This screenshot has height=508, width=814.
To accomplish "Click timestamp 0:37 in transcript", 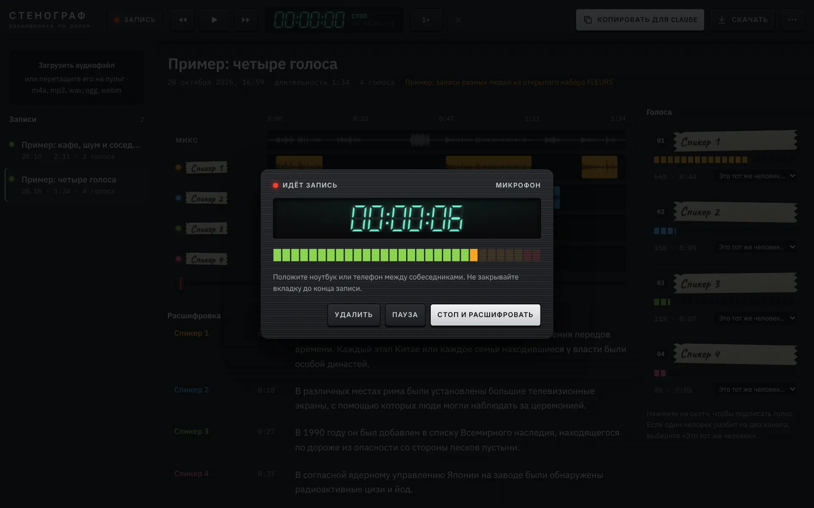I will 266,474.
